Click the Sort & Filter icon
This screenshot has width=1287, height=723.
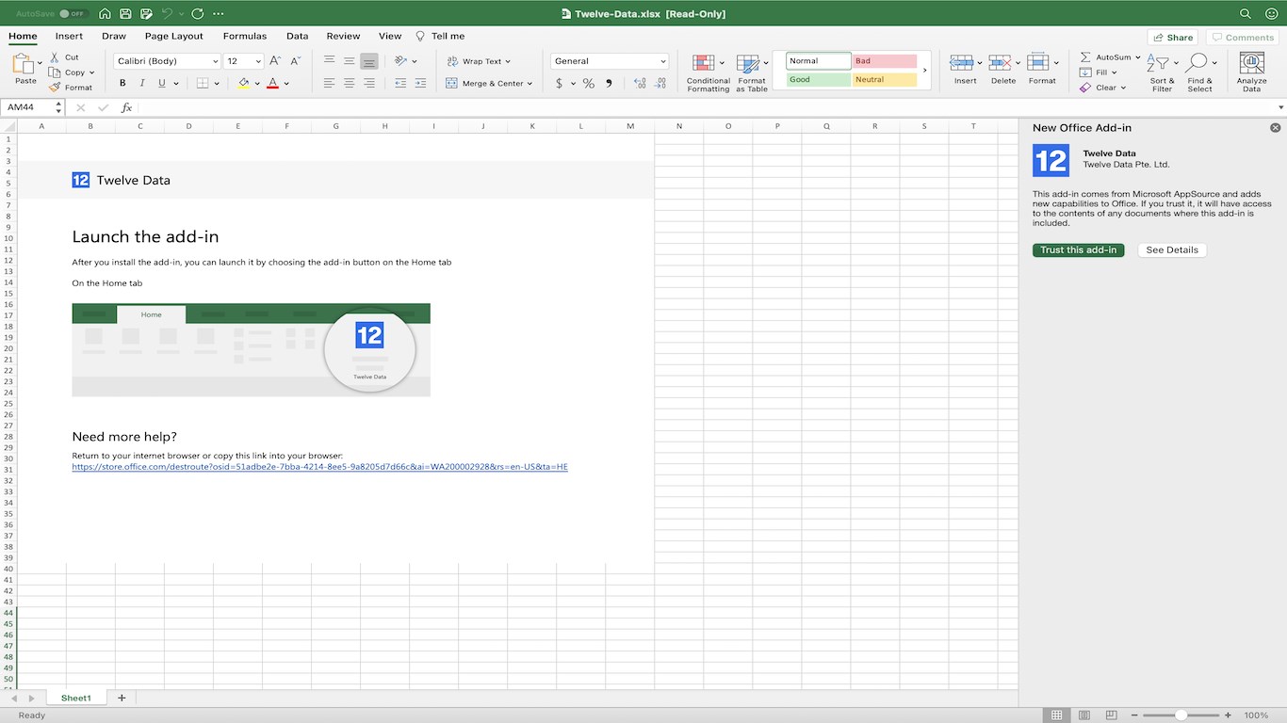(1158, 63)
